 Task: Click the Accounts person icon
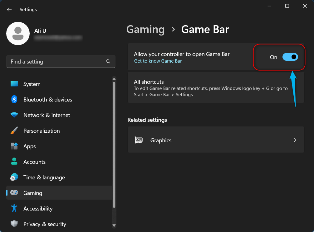tap(14, 162)
